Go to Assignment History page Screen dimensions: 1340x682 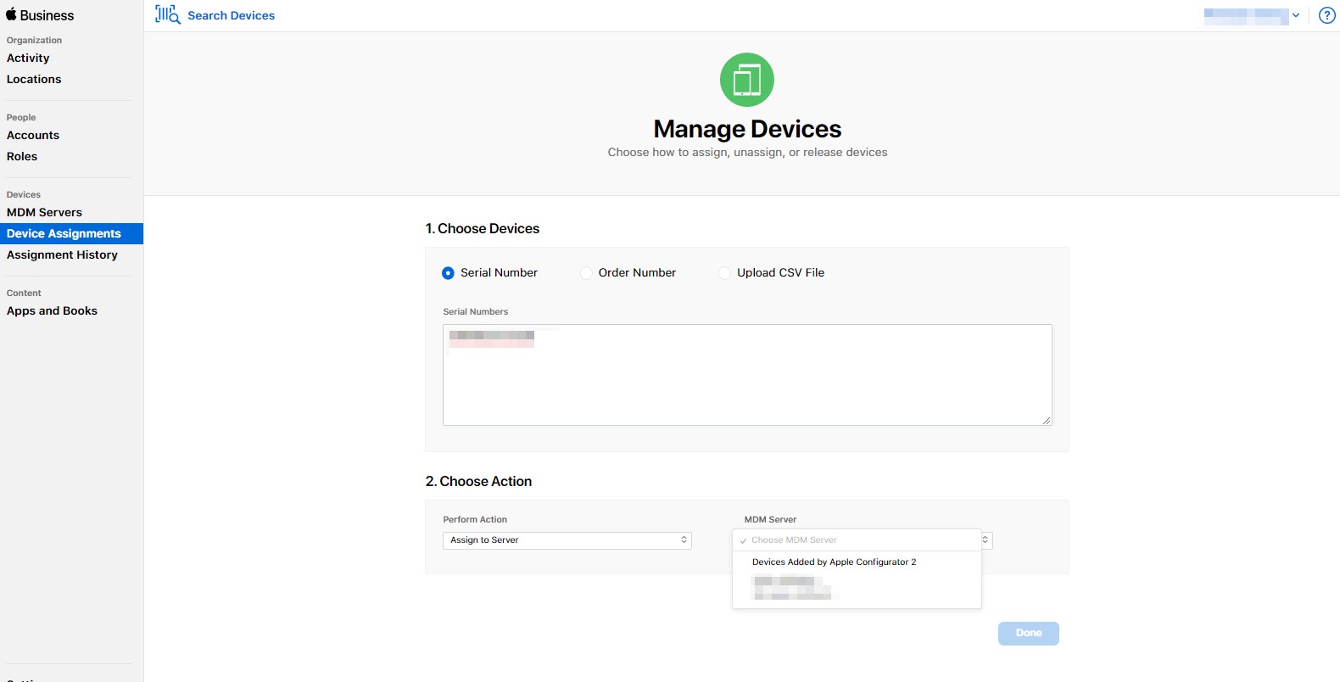coord(62,254)
